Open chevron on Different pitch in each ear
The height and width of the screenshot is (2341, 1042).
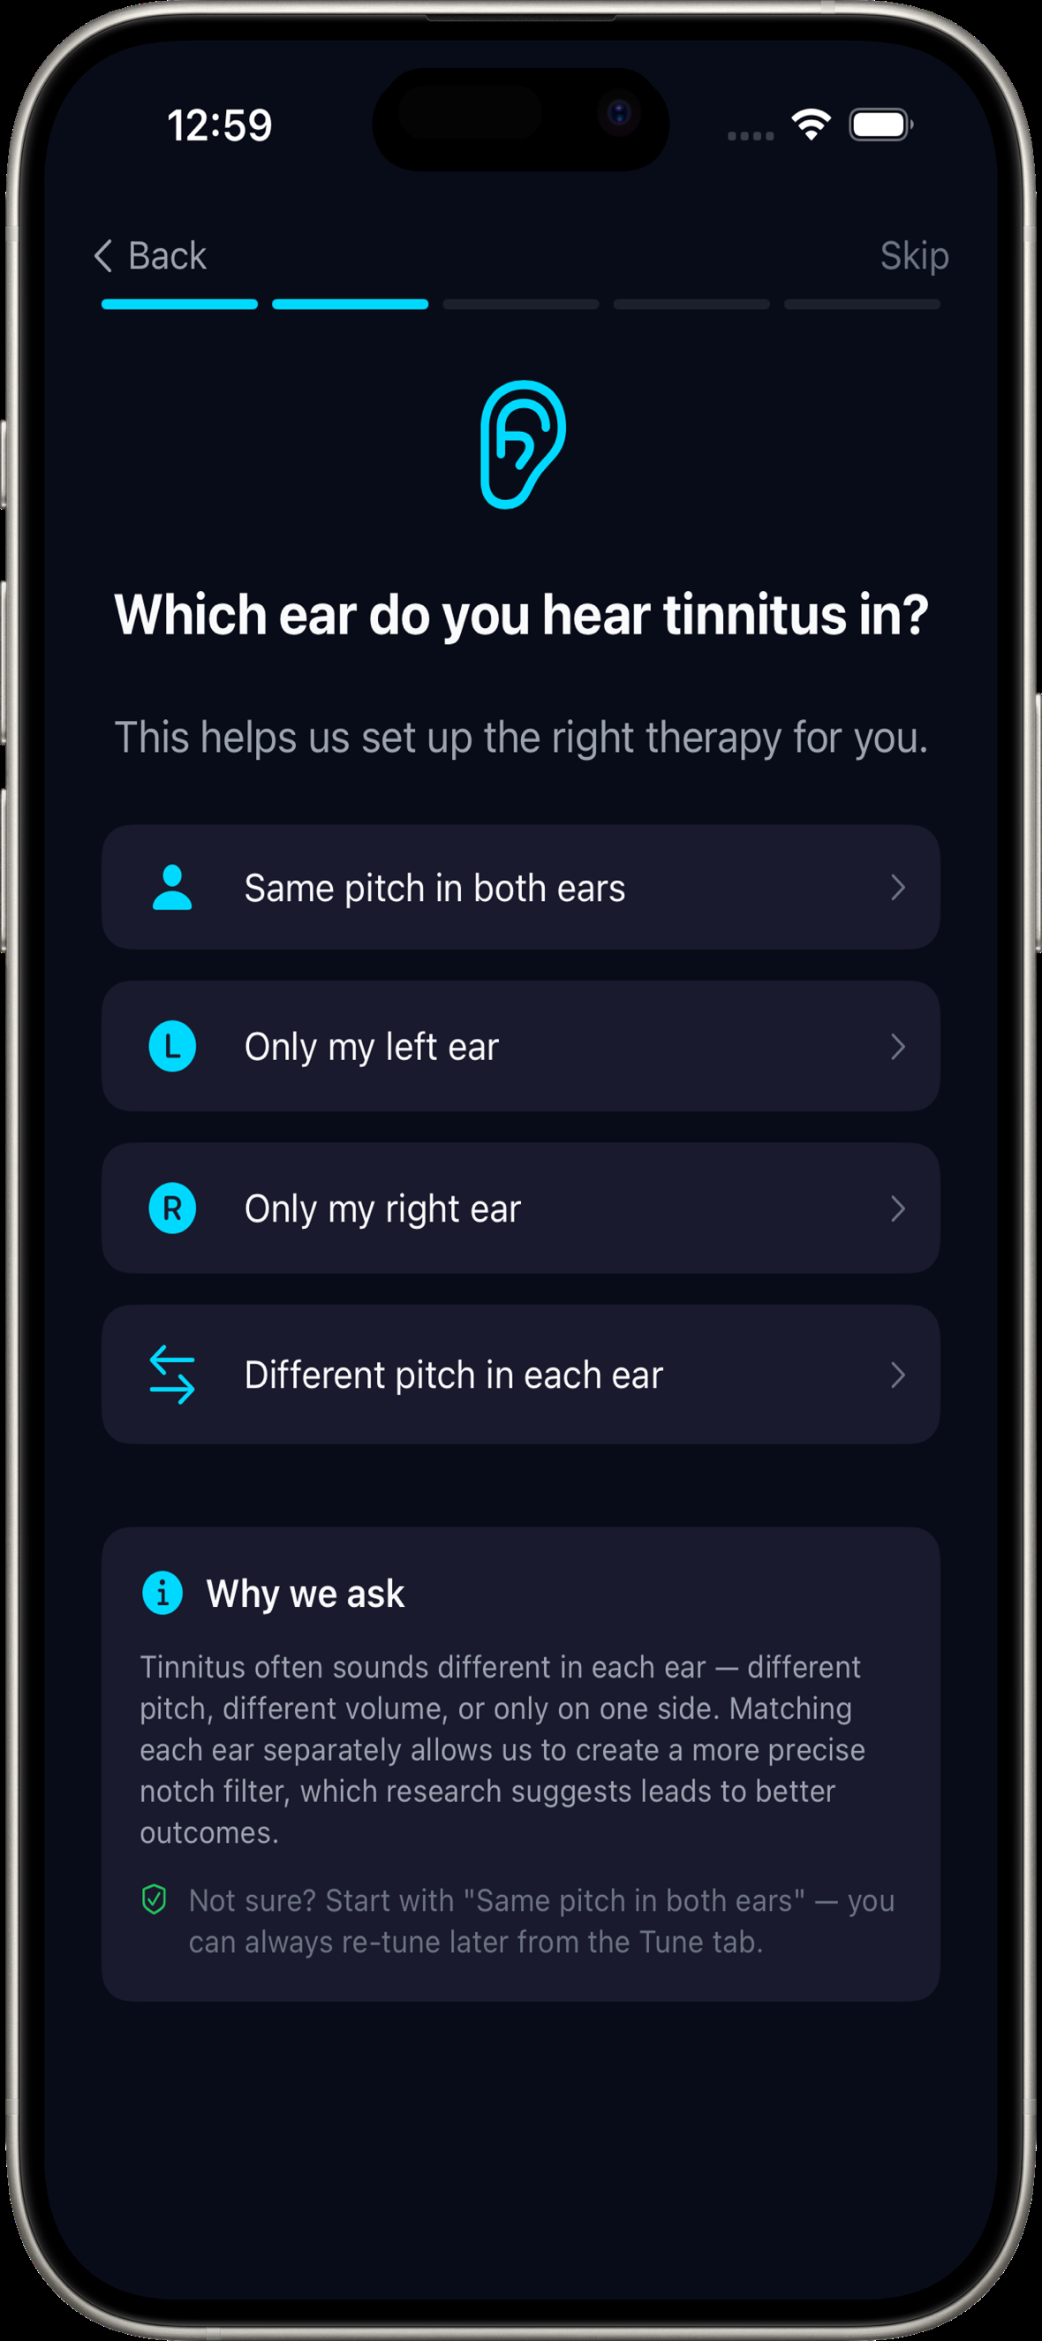(x=897, y=1375)
